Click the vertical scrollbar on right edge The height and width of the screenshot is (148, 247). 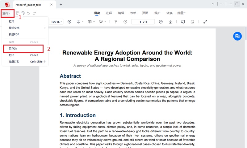246,33
